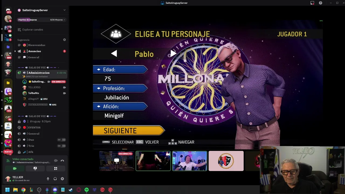Toggle headphone deafen
The height and width of the screenshot is (194, 345).
pos(55,179)
